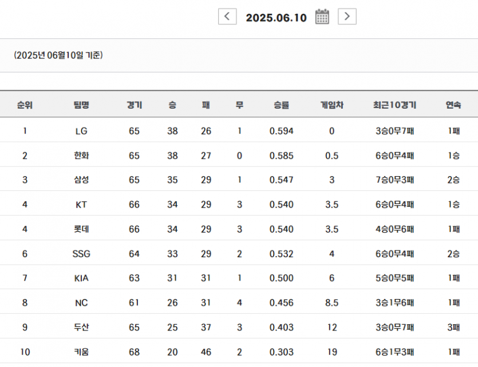478x367 pixels.
Task: Click 두산's losses value 37
Action: tap(206, 328)
